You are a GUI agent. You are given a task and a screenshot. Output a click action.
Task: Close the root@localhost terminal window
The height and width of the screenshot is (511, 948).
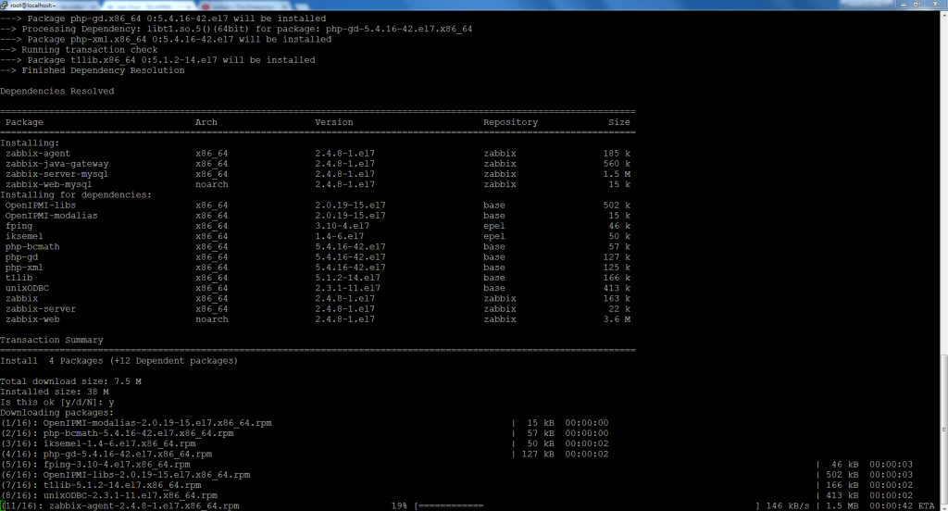click(933, 5)
